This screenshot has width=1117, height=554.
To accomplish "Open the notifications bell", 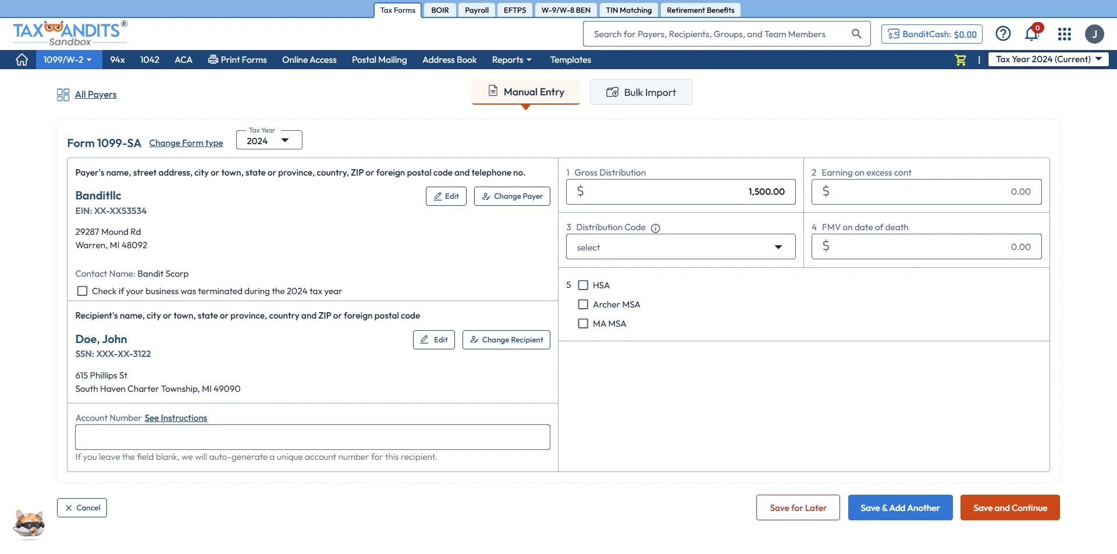I will coord(1031,34).
